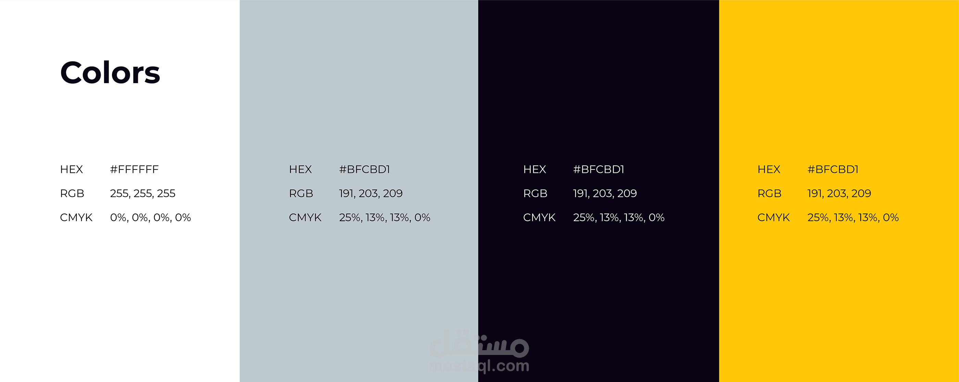Click RGB value on yellow panel
The width and height of the screenshot is (959, 382).
[839, 193]
